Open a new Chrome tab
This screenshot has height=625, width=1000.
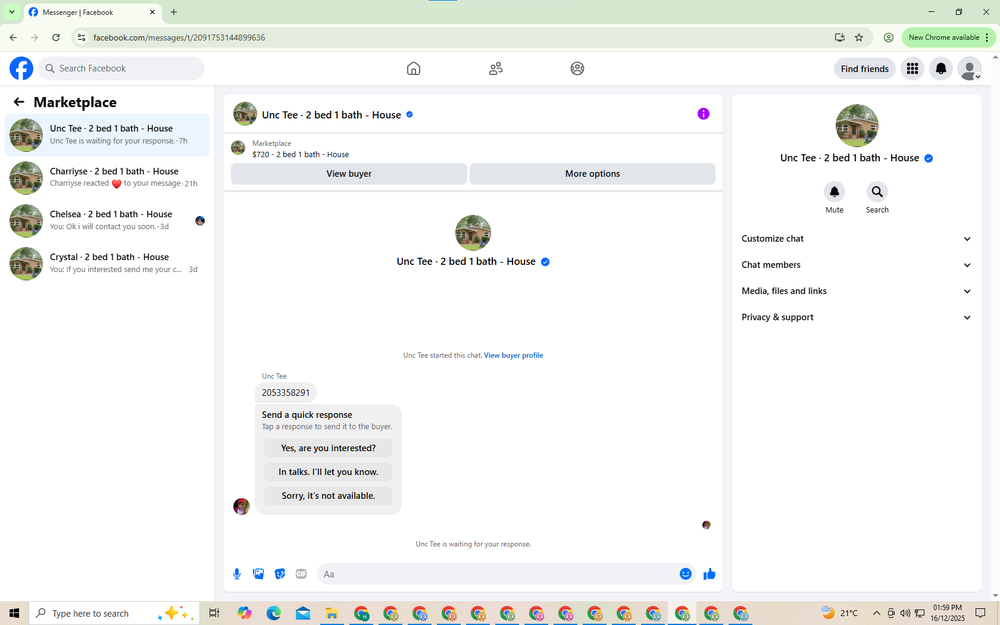174,12
